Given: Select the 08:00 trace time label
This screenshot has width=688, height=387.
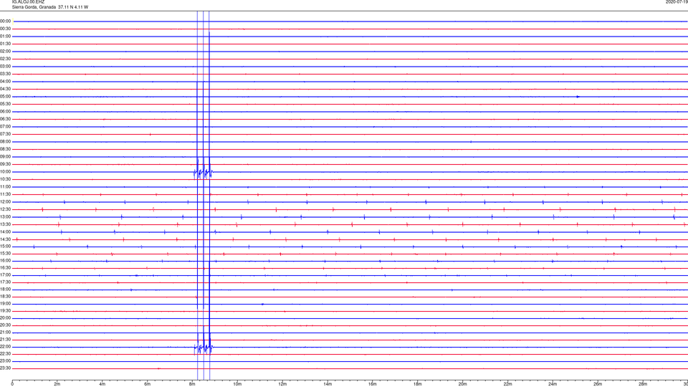Looking at the screenshot, I should 5,141.
